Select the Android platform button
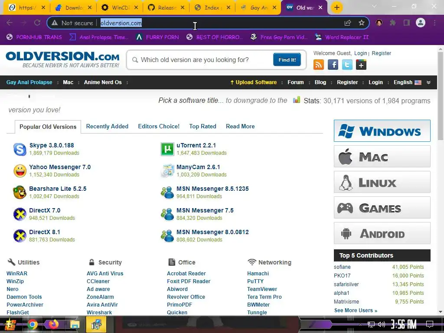This screenshot has width=444, height=333. (x=382, y=233)
